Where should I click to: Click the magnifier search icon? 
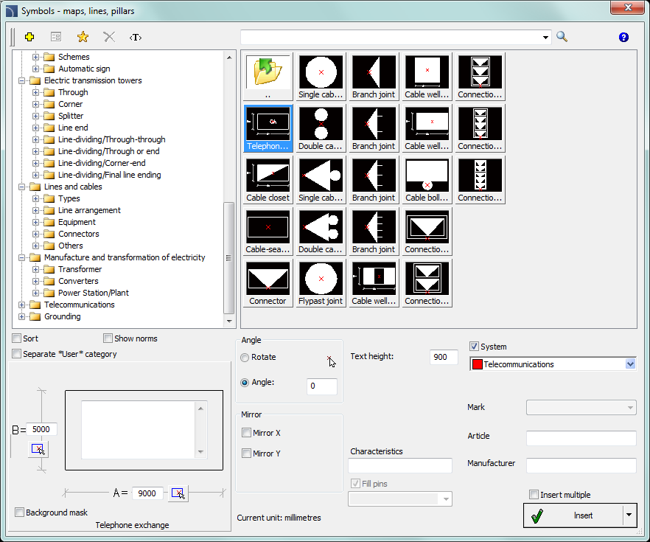[562, 37]
